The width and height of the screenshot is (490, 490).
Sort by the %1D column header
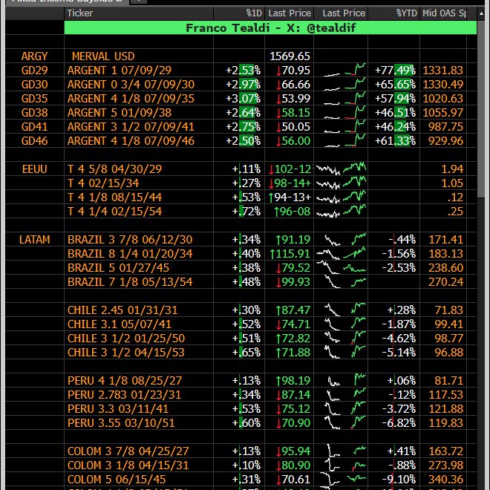[254, 13]
